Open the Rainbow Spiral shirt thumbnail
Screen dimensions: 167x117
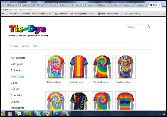point(56,67)
